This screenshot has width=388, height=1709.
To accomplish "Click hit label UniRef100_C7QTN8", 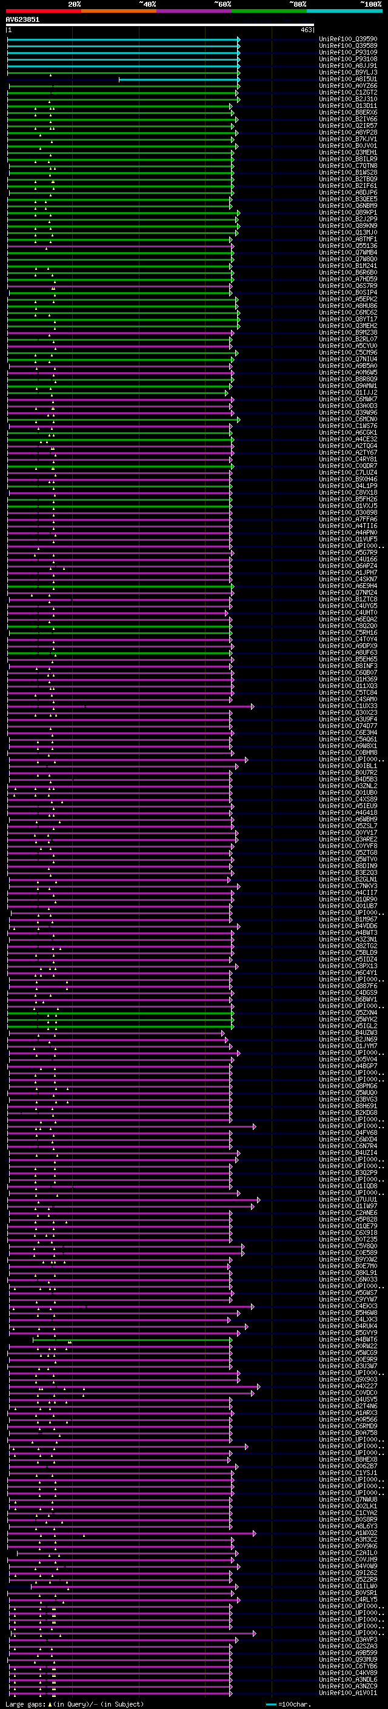I will [x=348, y=165].
